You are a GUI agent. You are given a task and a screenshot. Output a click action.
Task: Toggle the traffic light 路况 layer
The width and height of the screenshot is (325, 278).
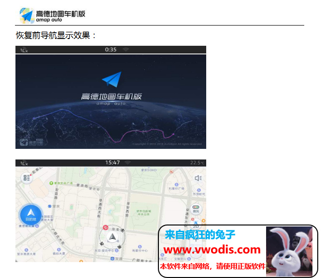click(196, 208)
